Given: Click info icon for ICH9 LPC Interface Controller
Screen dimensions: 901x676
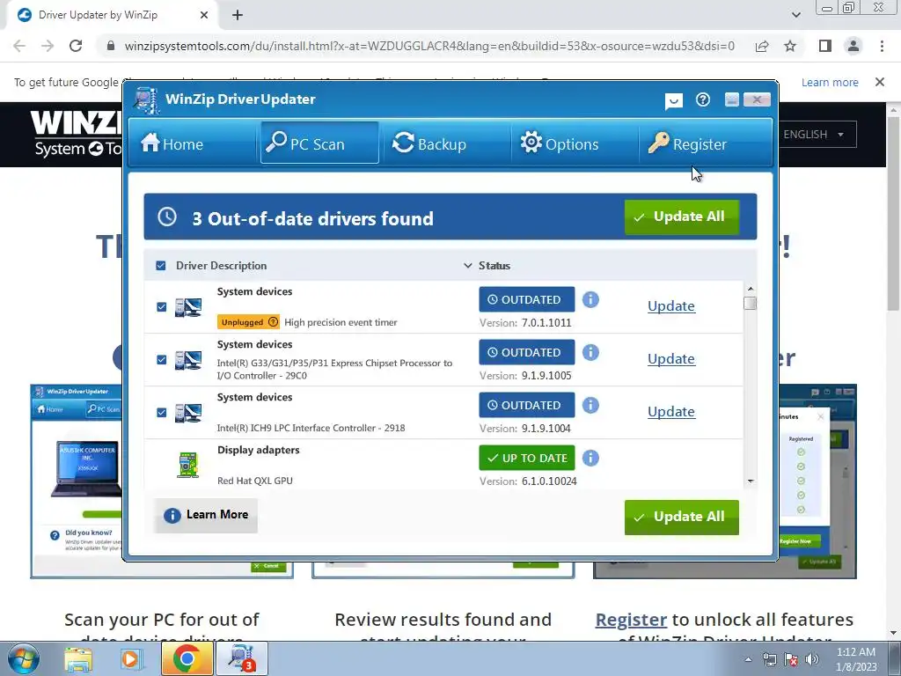Looking at the screenshot, I should pos(590,405).
